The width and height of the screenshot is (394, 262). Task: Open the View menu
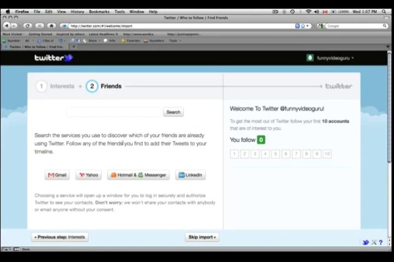click(x=61, y=12)
